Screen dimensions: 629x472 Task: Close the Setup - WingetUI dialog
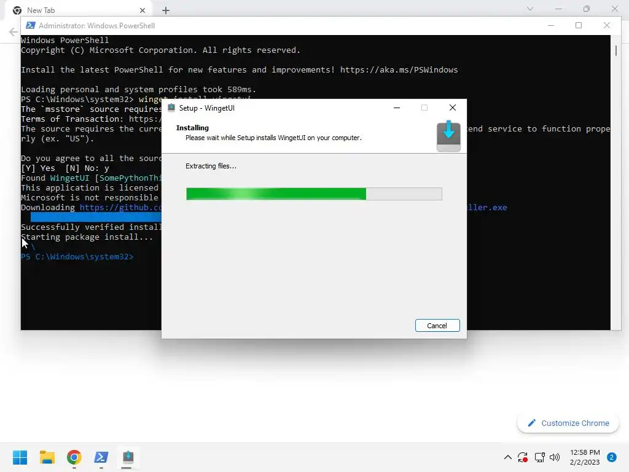pyautogui.click(x=453, y=108)
